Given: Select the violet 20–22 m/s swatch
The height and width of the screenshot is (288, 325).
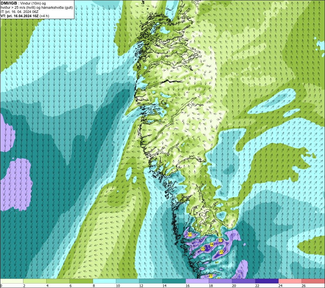Looking at the screenshot, I should (244, 281).
